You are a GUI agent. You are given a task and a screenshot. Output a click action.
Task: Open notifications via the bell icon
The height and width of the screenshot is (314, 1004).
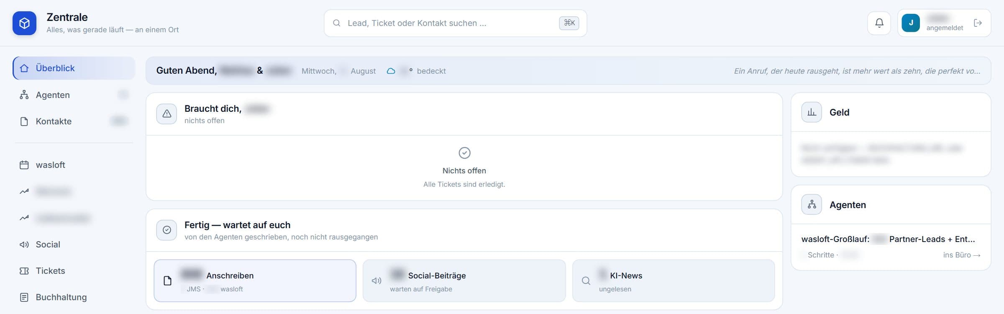[x=879, y=23]
